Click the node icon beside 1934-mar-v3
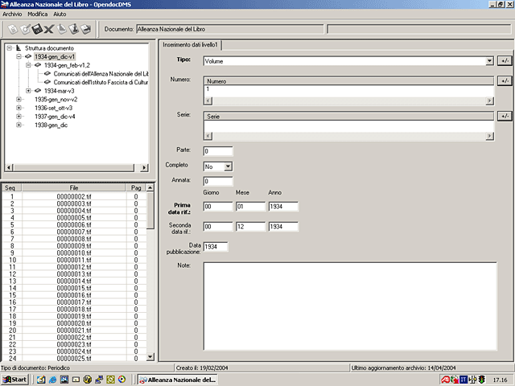515x386 pixels. pos(38,91)
